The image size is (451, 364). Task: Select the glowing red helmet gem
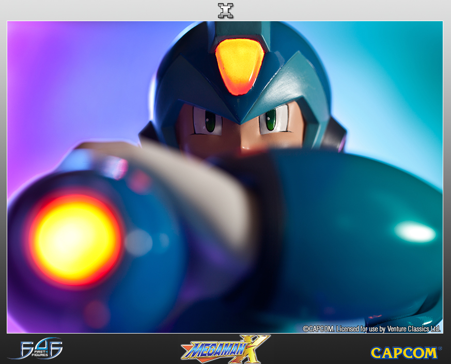239,65
